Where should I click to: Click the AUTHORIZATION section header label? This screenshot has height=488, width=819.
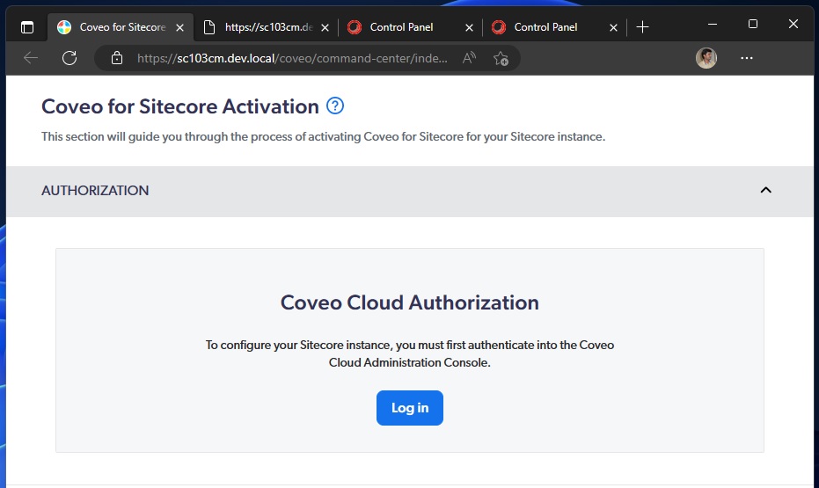(95, 191)
